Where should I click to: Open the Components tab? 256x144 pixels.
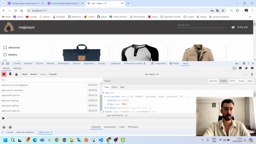[158, 64]
